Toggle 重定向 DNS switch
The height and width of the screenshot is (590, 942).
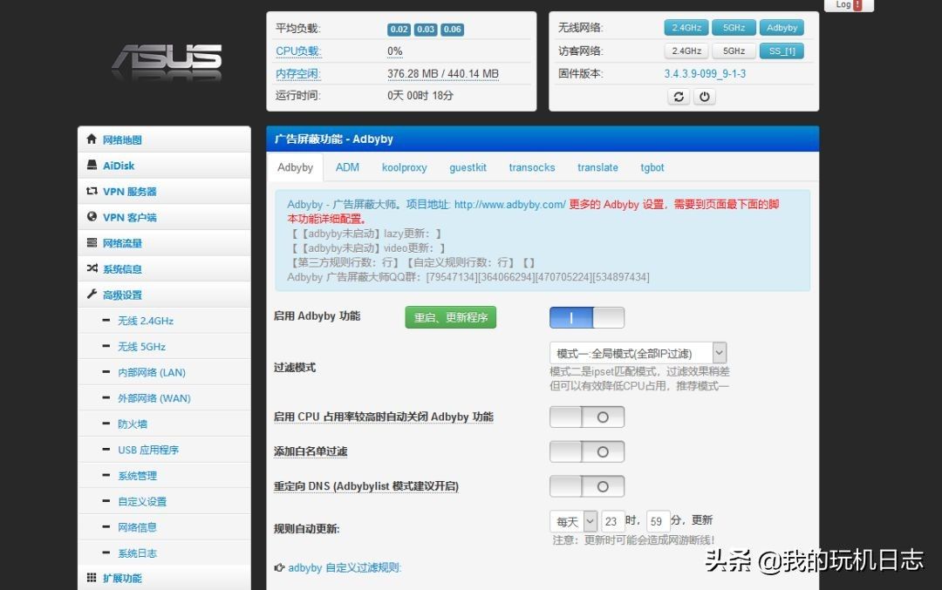[x=587, y=487]
